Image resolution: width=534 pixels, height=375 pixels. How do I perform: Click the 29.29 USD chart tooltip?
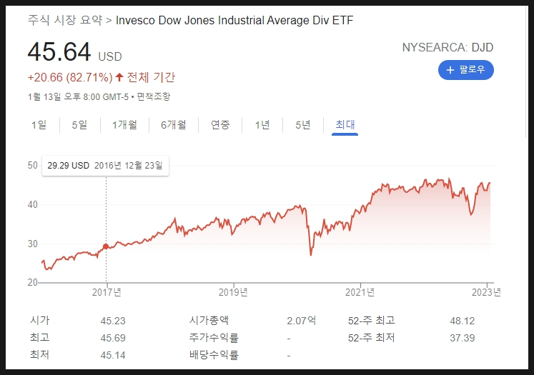pyautogui.click(x=105, y=166)
